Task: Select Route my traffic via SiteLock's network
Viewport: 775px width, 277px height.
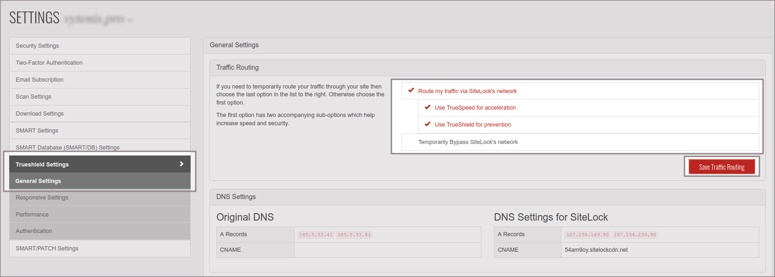Action: (467, 91)
